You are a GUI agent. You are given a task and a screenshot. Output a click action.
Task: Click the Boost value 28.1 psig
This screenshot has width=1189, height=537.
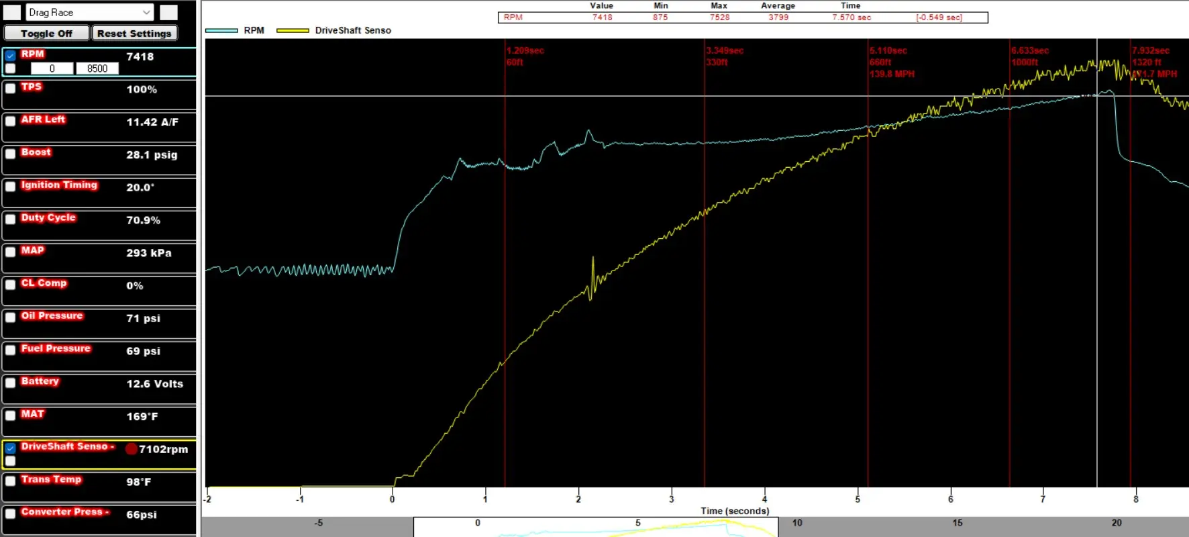(152, 155)
